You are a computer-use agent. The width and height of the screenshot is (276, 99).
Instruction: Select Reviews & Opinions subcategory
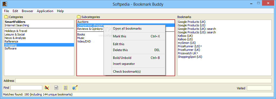90,29
